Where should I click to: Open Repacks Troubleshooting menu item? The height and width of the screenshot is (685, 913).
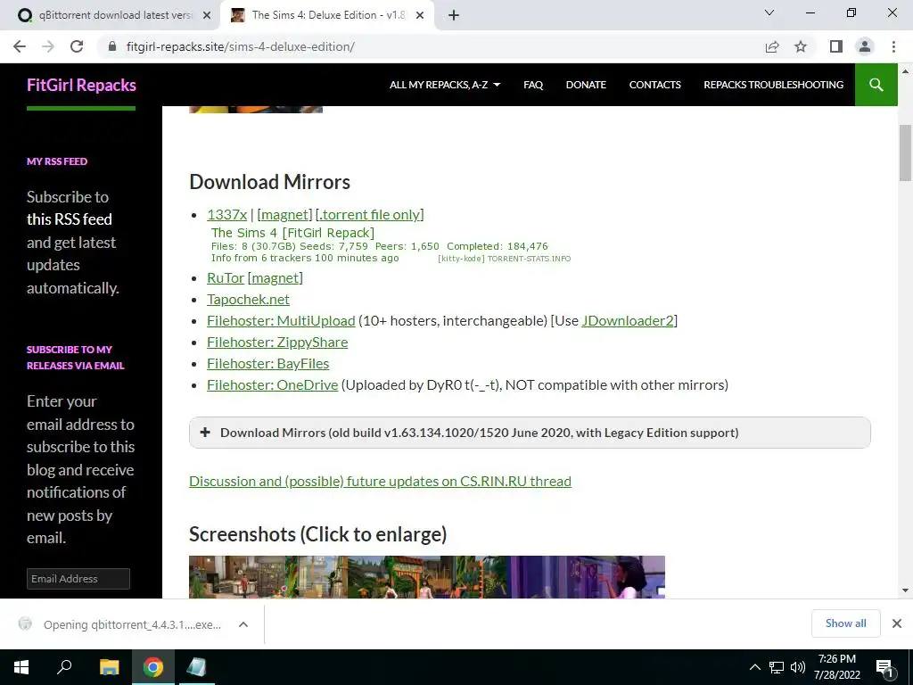tap(773, 85)
